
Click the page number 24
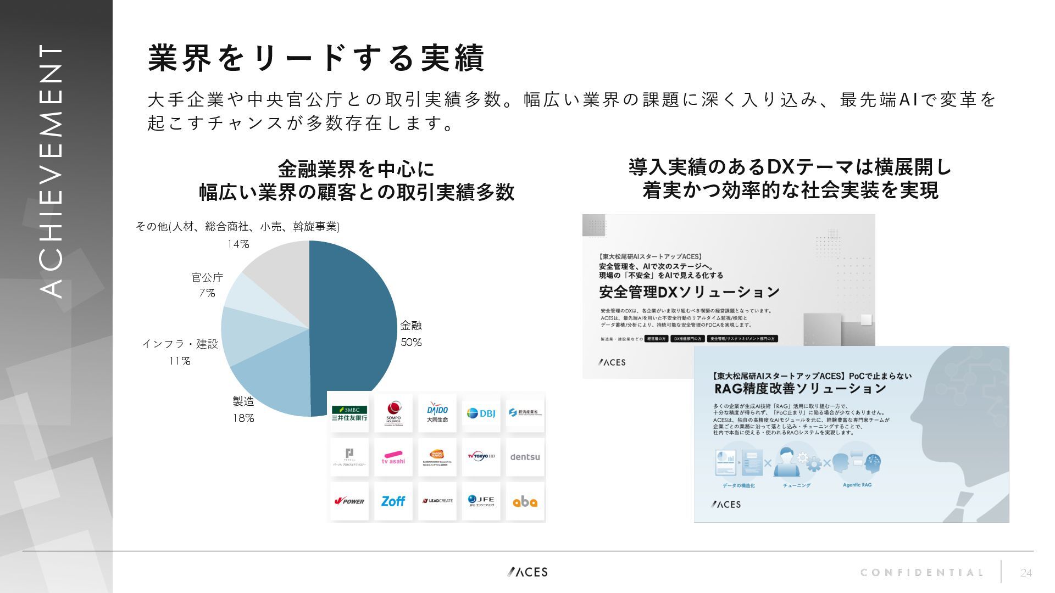pyautogui.click(x=1026, y=573)
